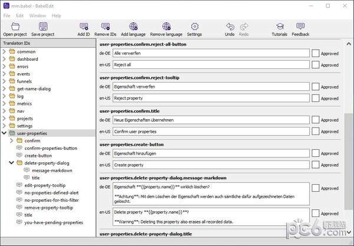Viewport: 354px width, 246px height.
Task: Click the de-DE 'Eigenschaft hinzufügen' text field
Action: pyautogui.click(x=211, y=153)
